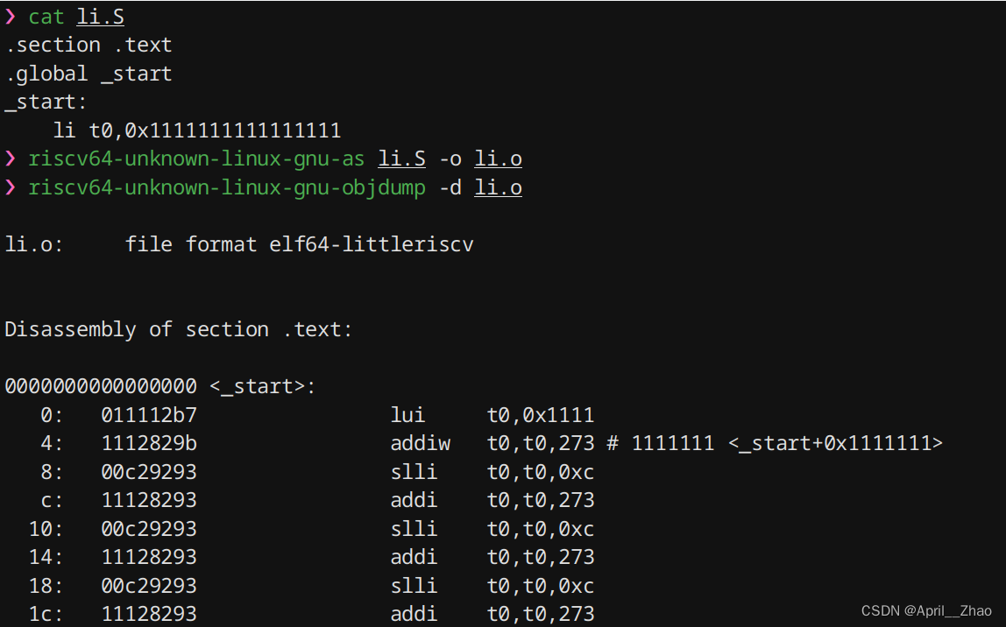The height and width of the screenshot is (627, 1006).
Task: Click the lui mnemonic at address 0
Action: click(x=408, y=415)
